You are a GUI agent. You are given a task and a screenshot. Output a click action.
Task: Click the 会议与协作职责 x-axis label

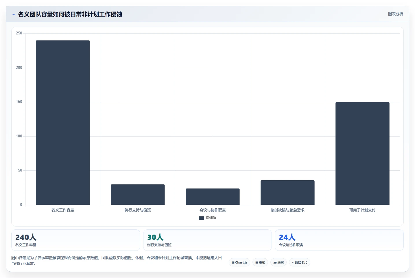point(213,210)
